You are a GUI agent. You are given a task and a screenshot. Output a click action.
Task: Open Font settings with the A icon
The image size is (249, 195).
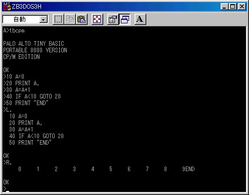click(140, 19)
